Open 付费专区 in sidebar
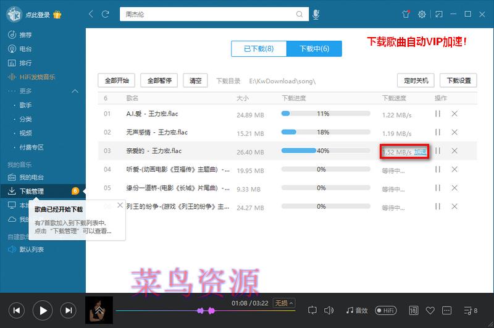Image resolution: width=494 pixels, height=328 pixels. pos(31,147)
